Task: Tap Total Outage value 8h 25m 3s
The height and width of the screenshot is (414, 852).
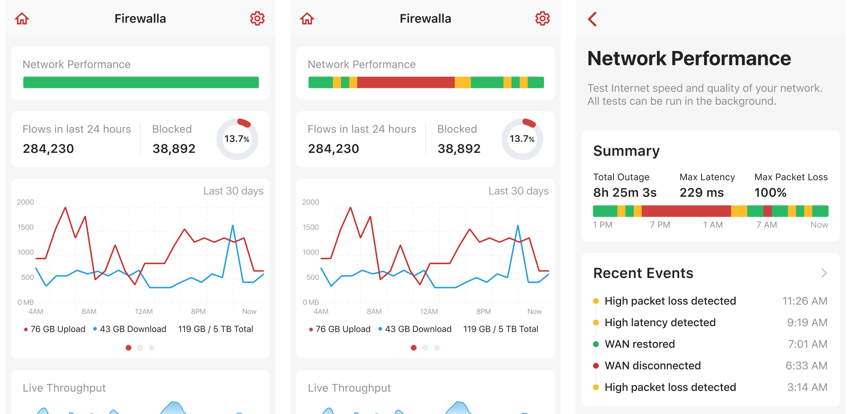Action: (625, 193)
